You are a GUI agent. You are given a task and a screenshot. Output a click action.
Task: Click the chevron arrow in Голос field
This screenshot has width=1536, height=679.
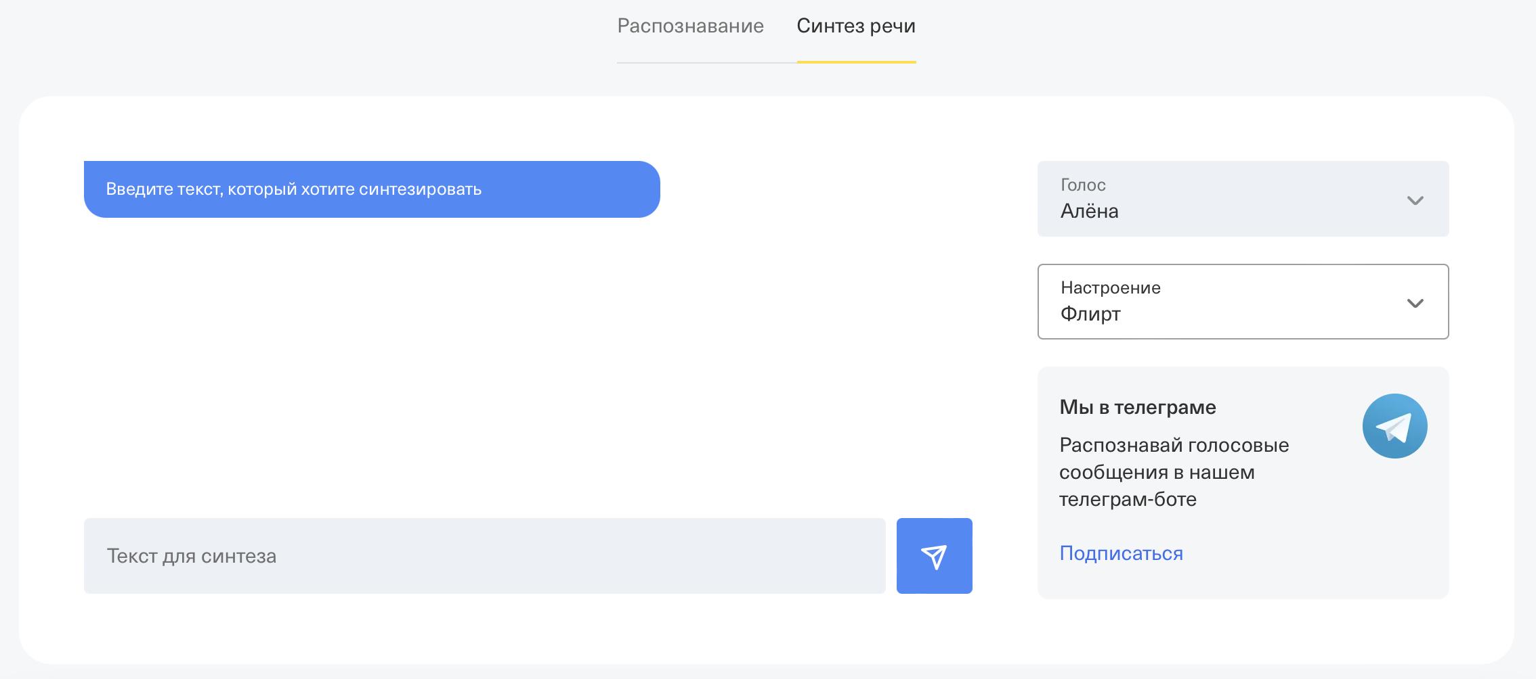point(1415,200)
